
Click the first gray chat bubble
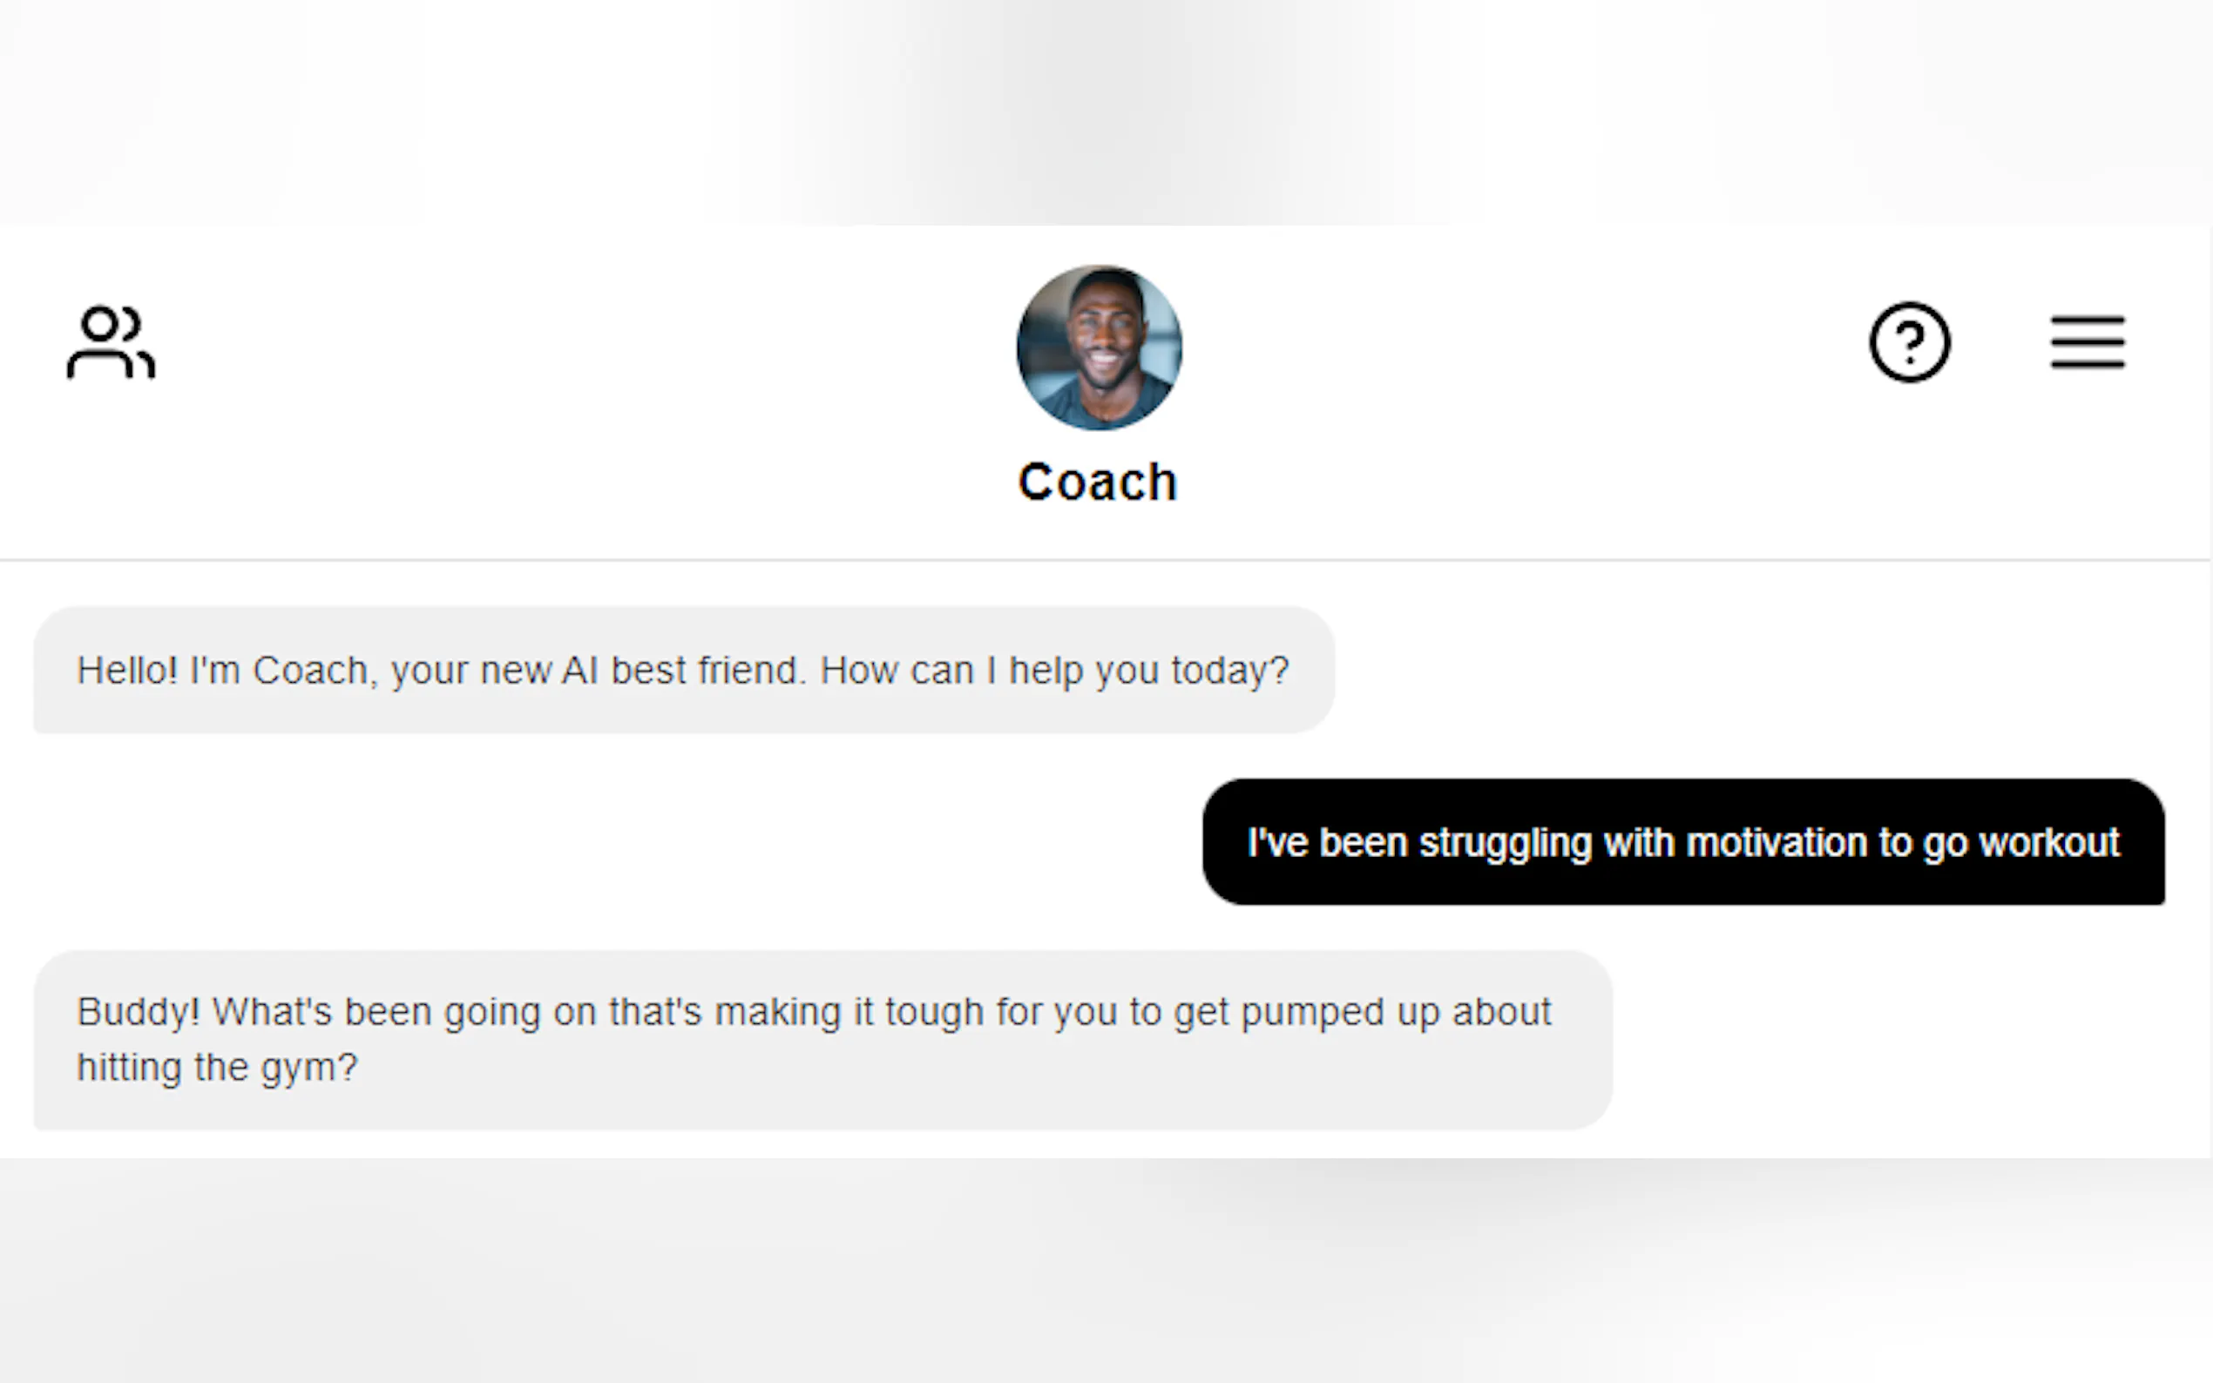[x=682, y=671]
